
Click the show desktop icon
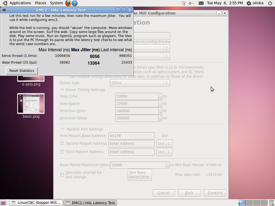pyautogui.click(x=3, y=203)
